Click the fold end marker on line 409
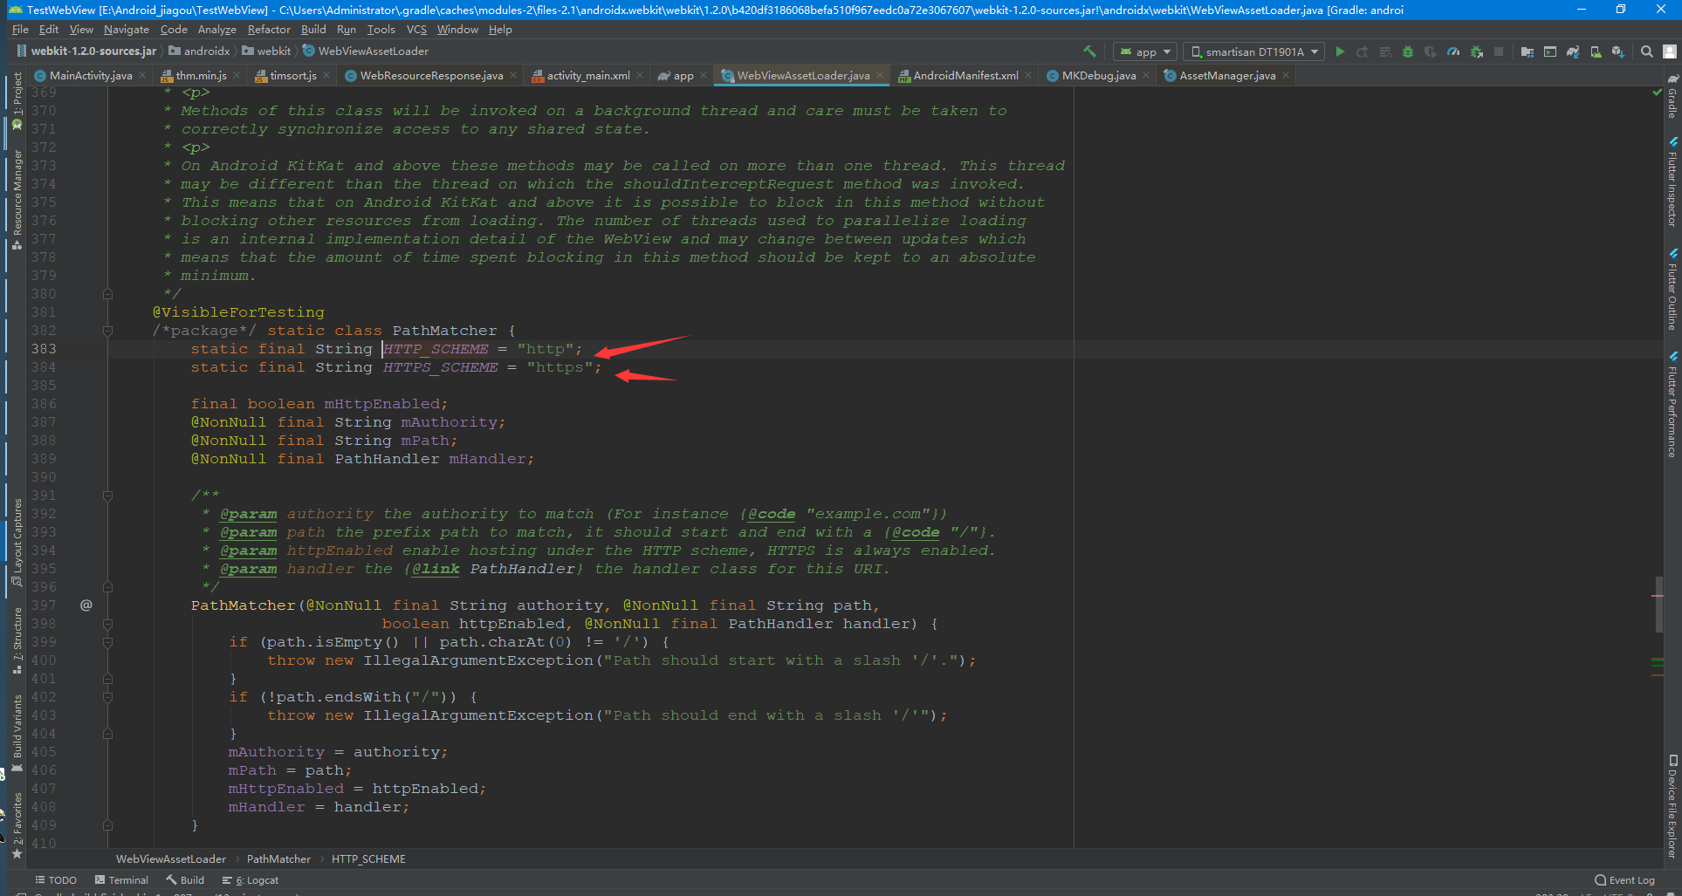Image resolution: width=1682 pixels, height=896 pixels. (x=107, y=825)
